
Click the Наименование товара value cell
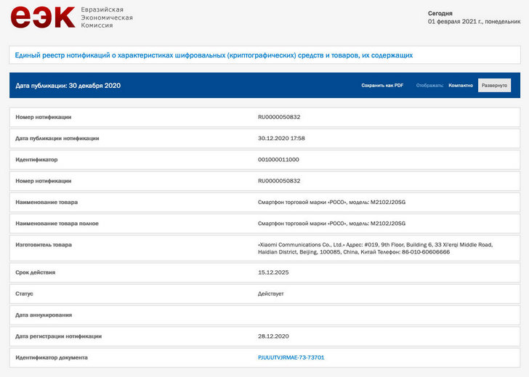pyautogui.click(x=331, y=203)
